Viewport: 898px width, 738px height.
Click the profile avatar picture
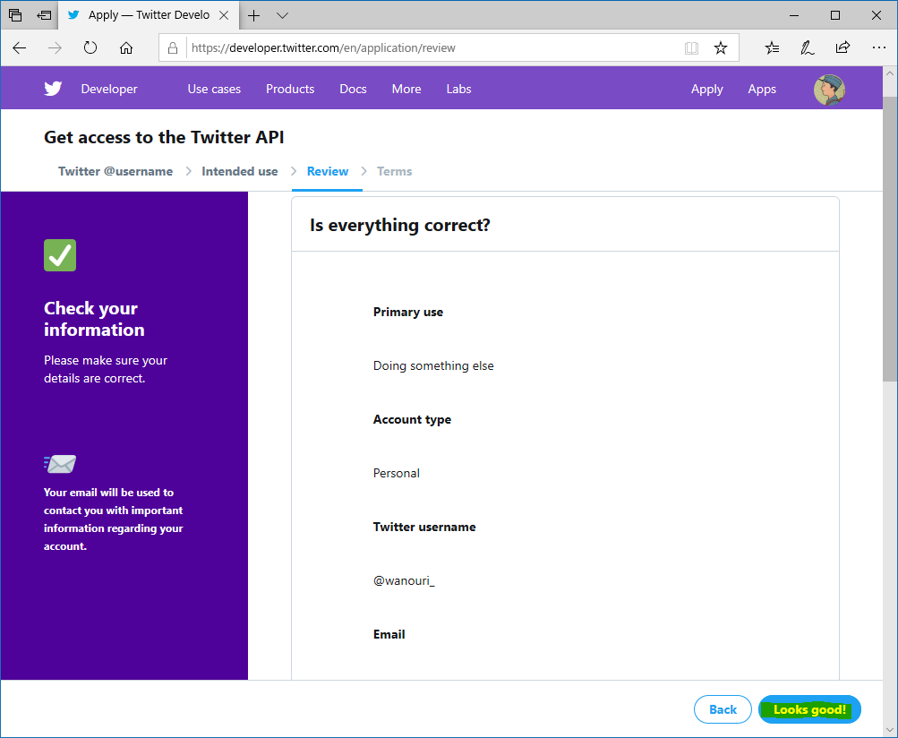[x=829, y=90]
